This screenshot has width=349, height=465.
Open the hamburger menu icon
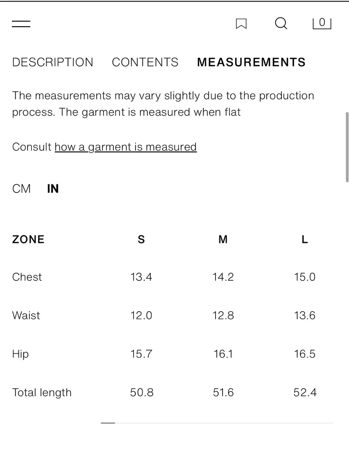tap(21, 24)
